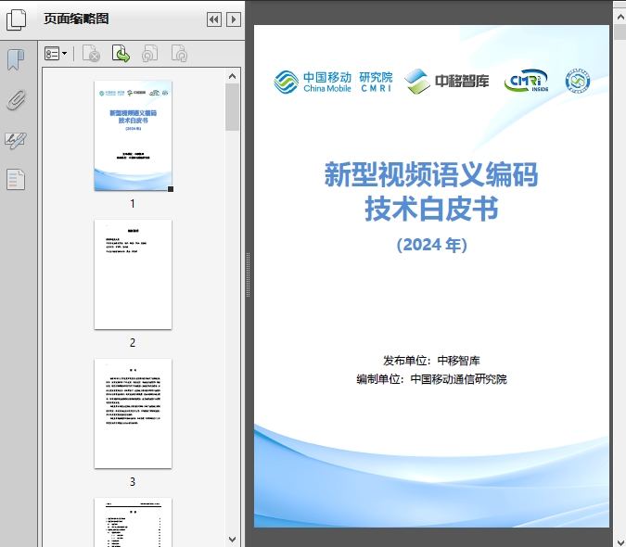Click the 中移智库 logo on the cover
This screenshot has width=626, height=547.
446,81
